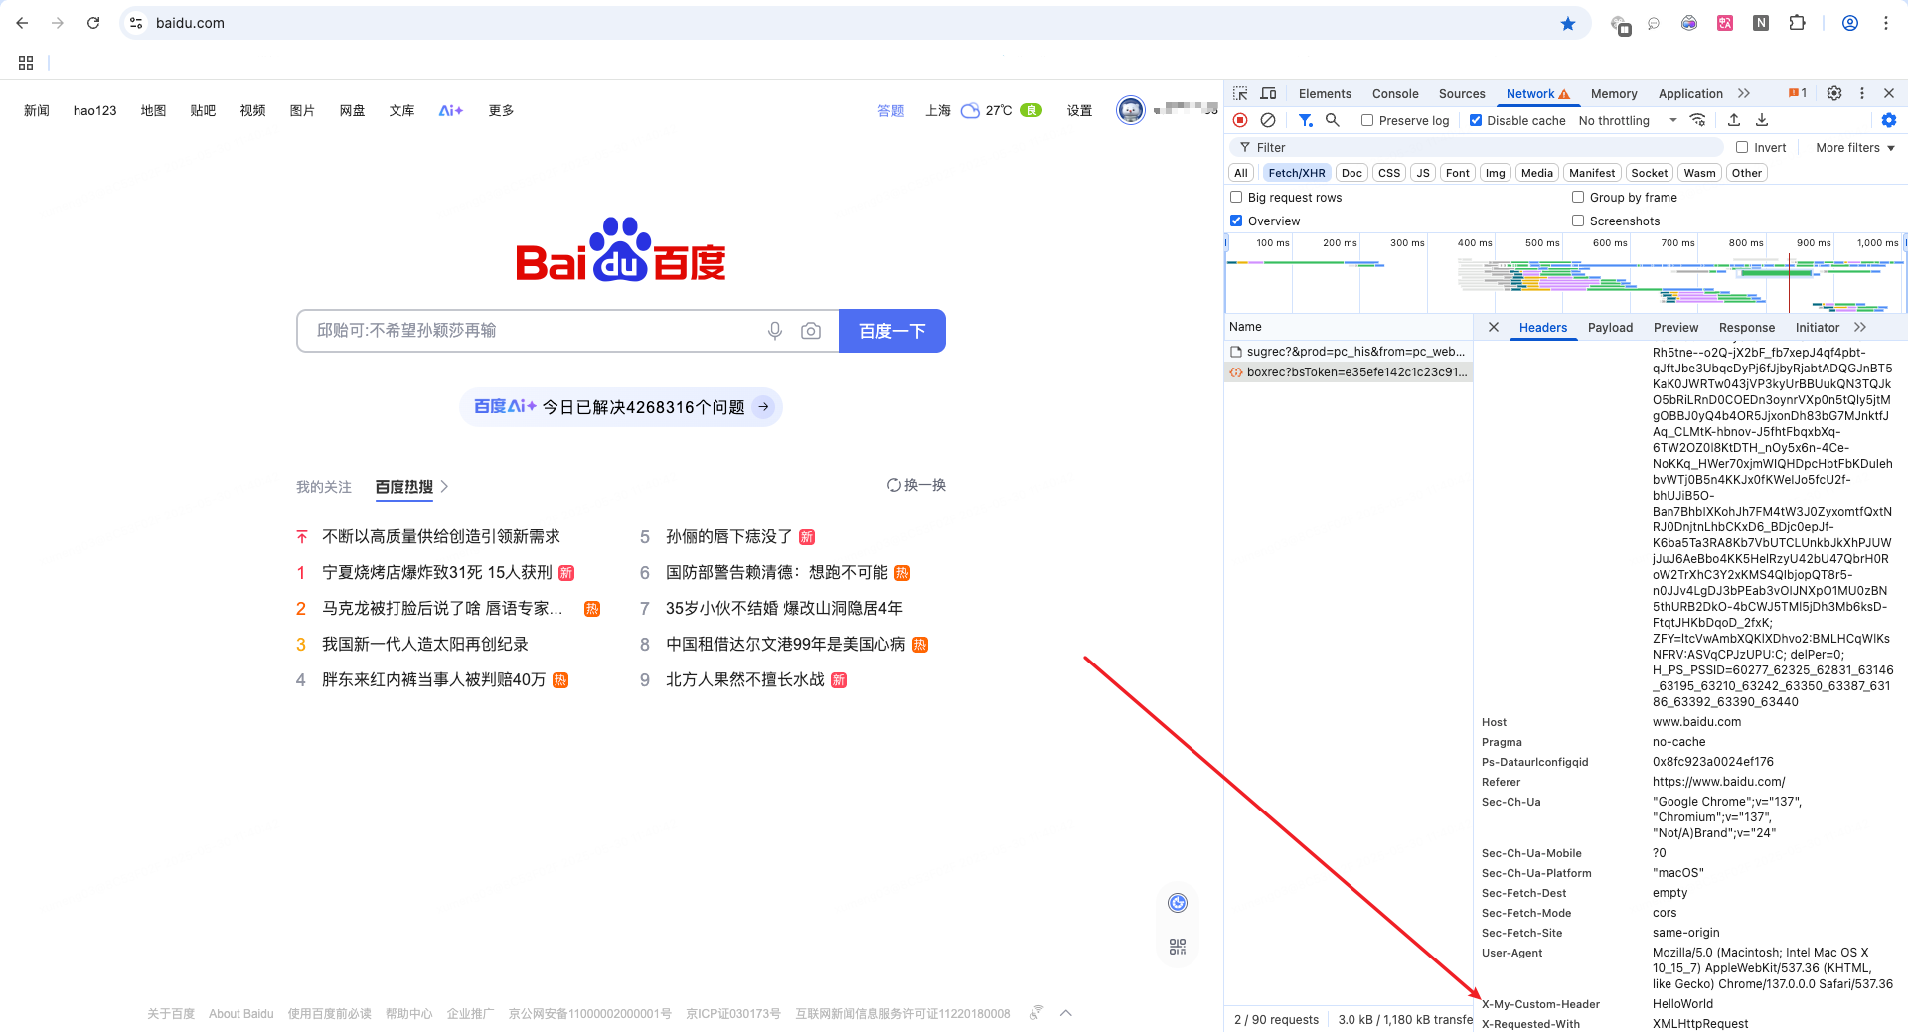Enable the Preserve log checkbox
Image resolution: width=1908 pixels, height=1032 pixels.
(x=1367, y=120)
